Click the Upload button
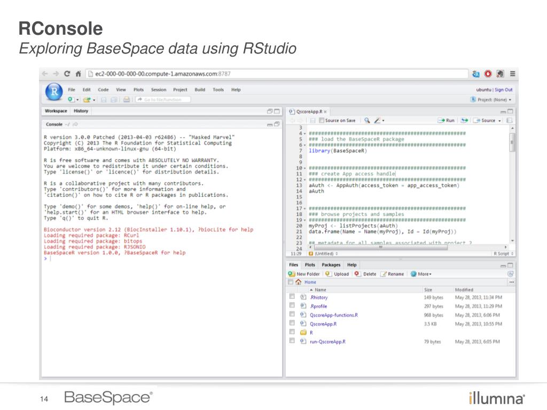This screenshot has width=547, height=410. (338, 274)
